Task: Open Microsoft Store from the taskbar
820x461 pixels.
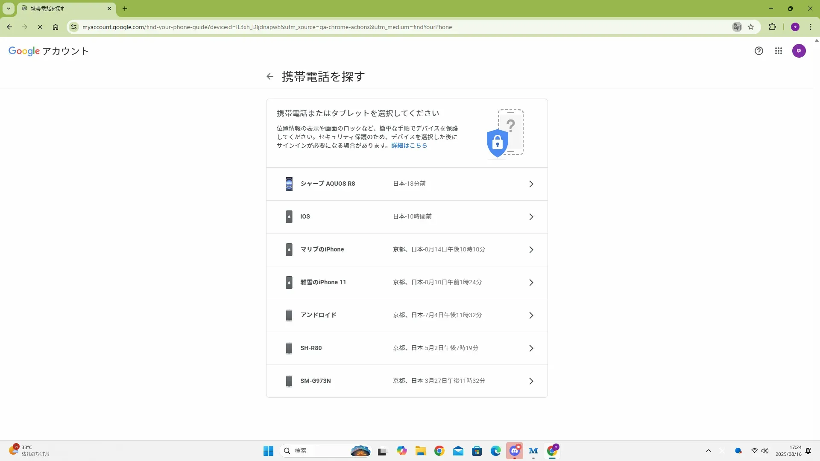Action: coord(477,451)
